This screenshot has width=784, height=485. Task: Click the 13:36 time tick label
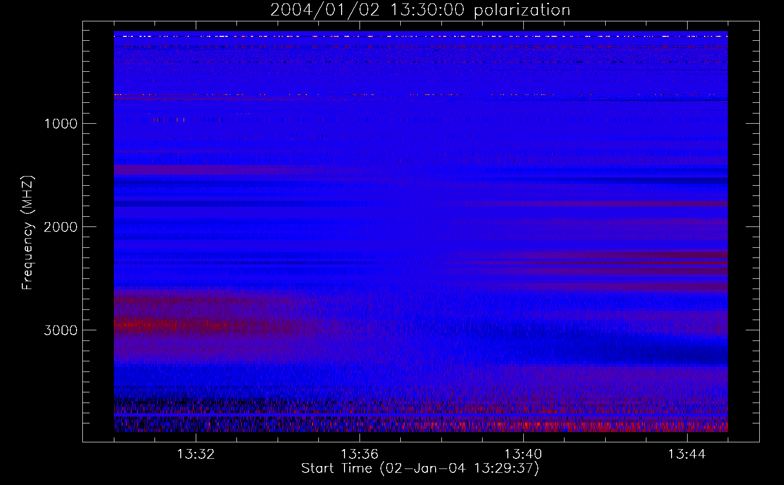coord(360,454)
